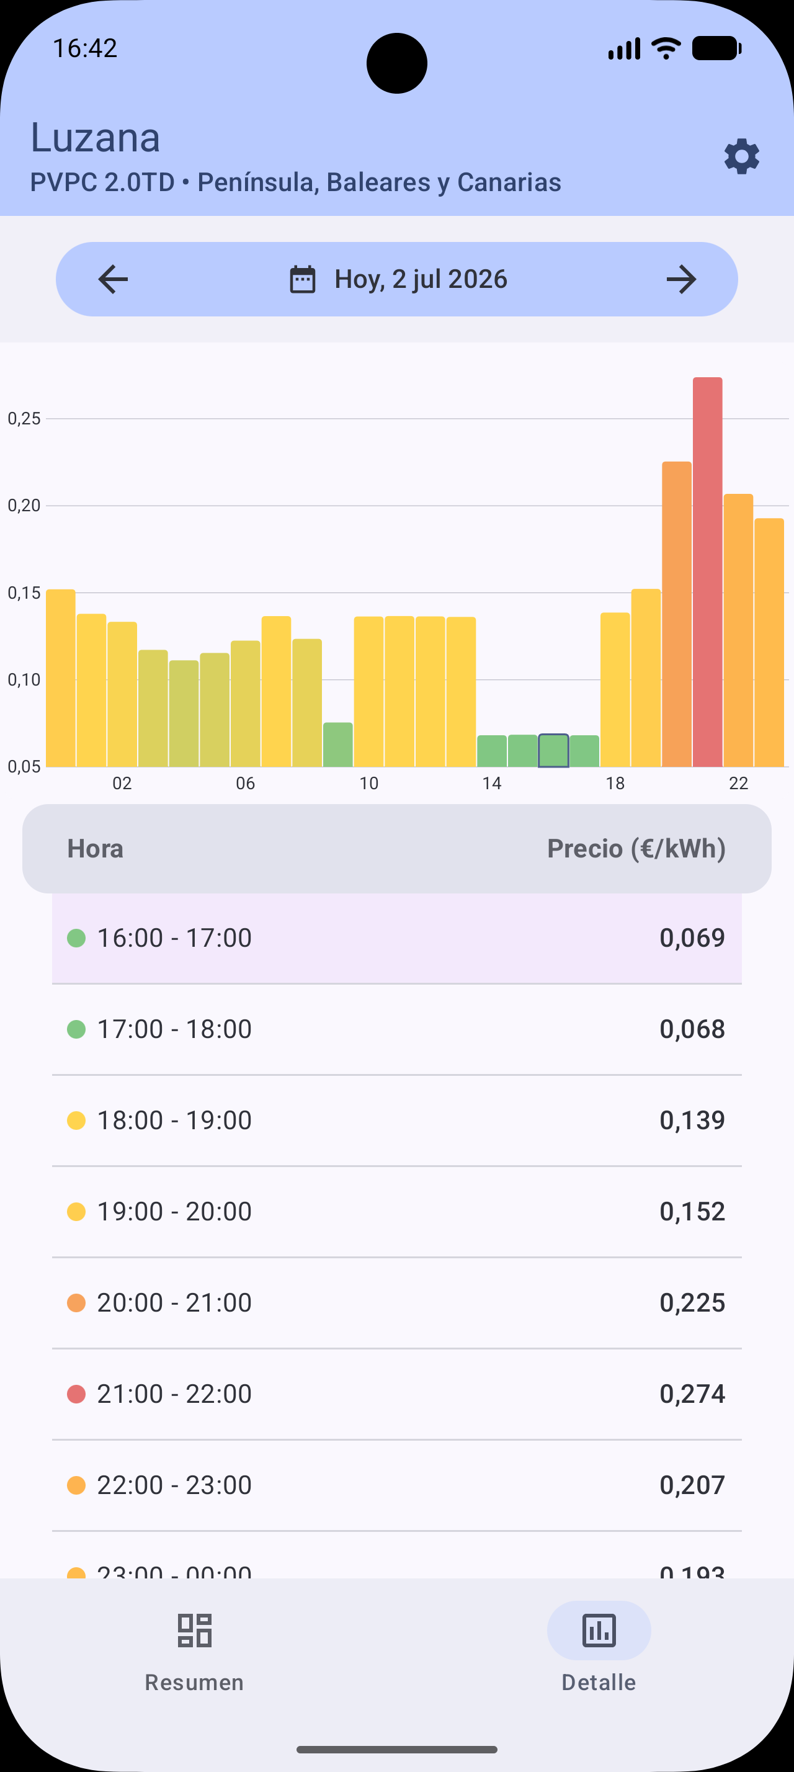The width and height of the screenshot is (794, 1772).
Task: Open date picker on 'Hoy, 2 jul 2026'
Action: click(x=421, y=279)
